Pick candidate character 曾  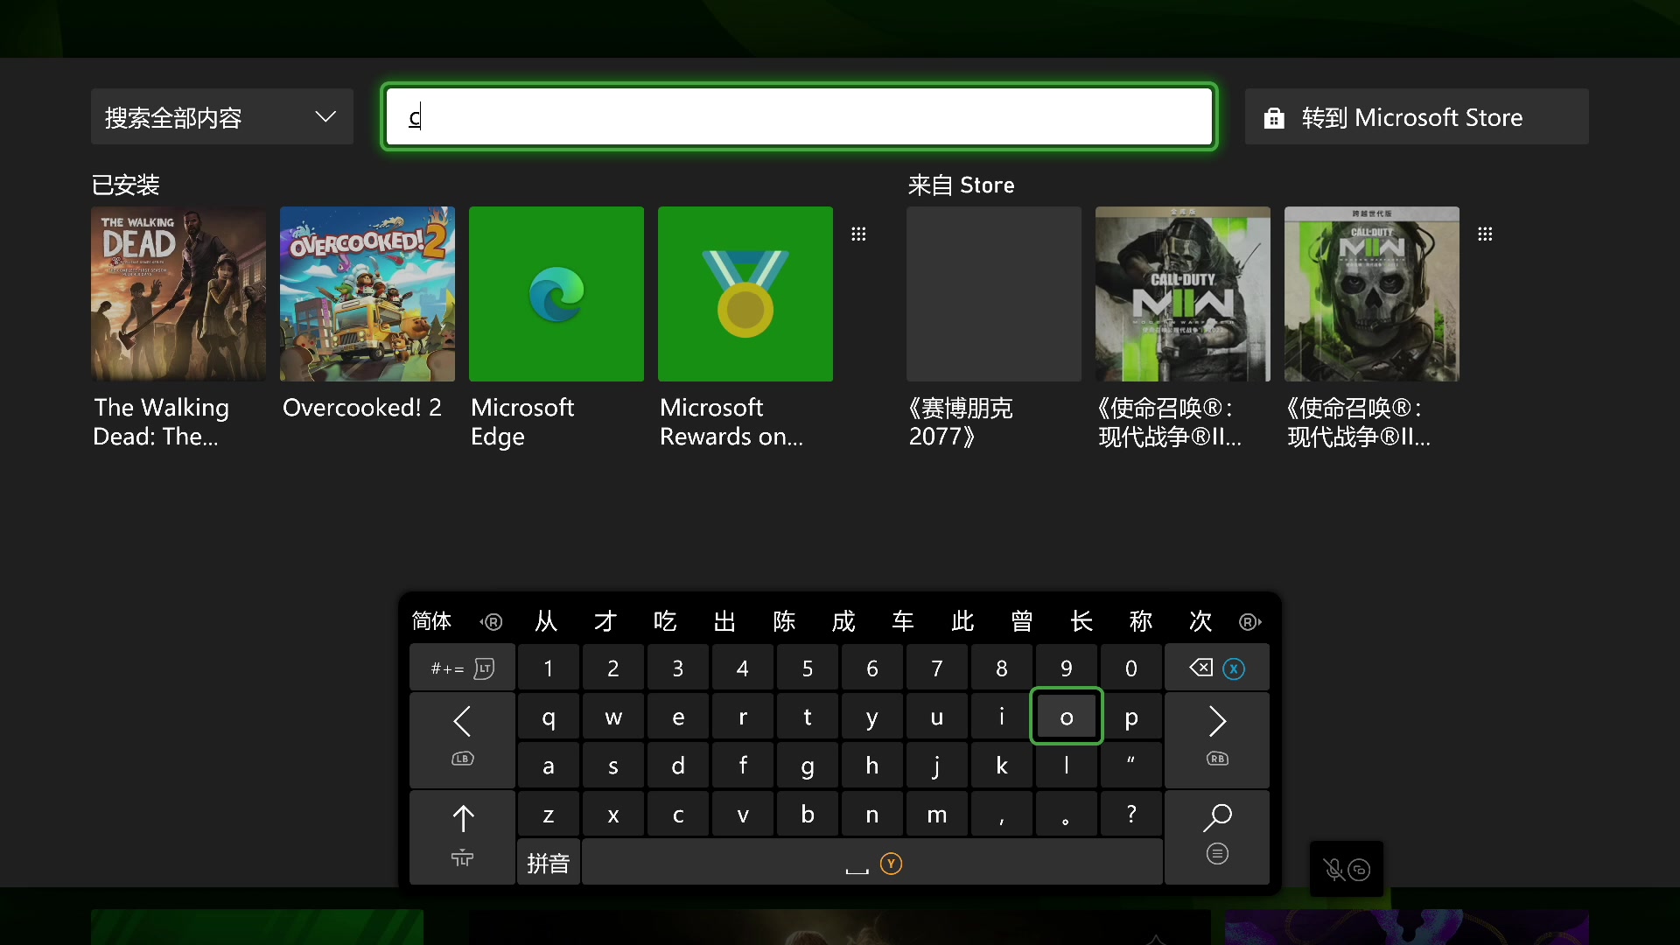[1022, 621]
